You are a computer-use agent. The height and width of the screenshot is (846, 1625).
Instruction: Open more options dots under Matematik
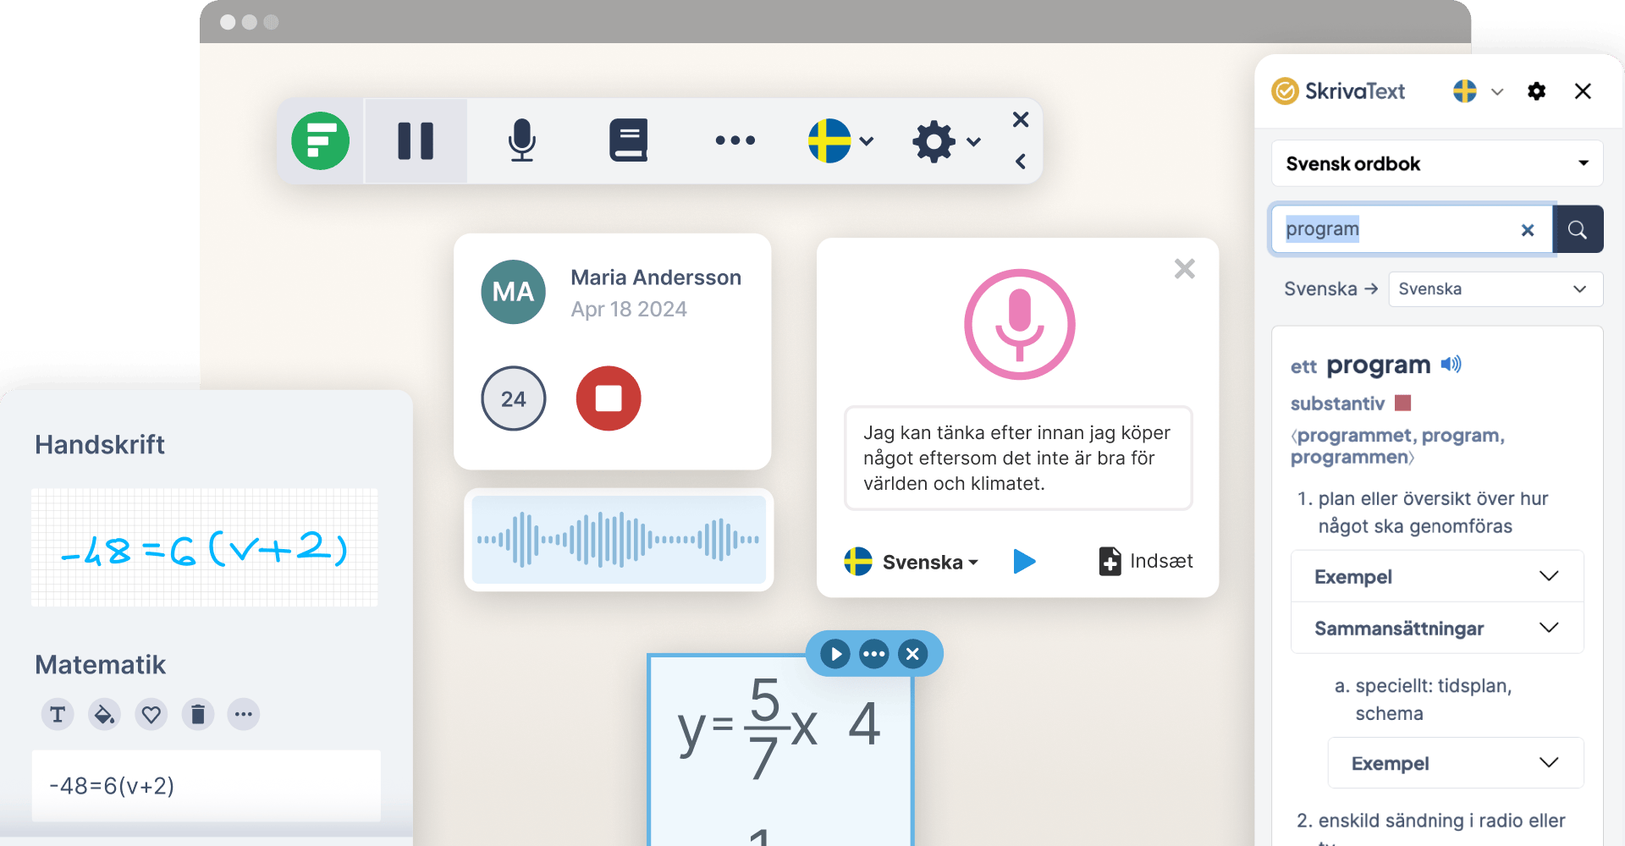coord(244,715)
